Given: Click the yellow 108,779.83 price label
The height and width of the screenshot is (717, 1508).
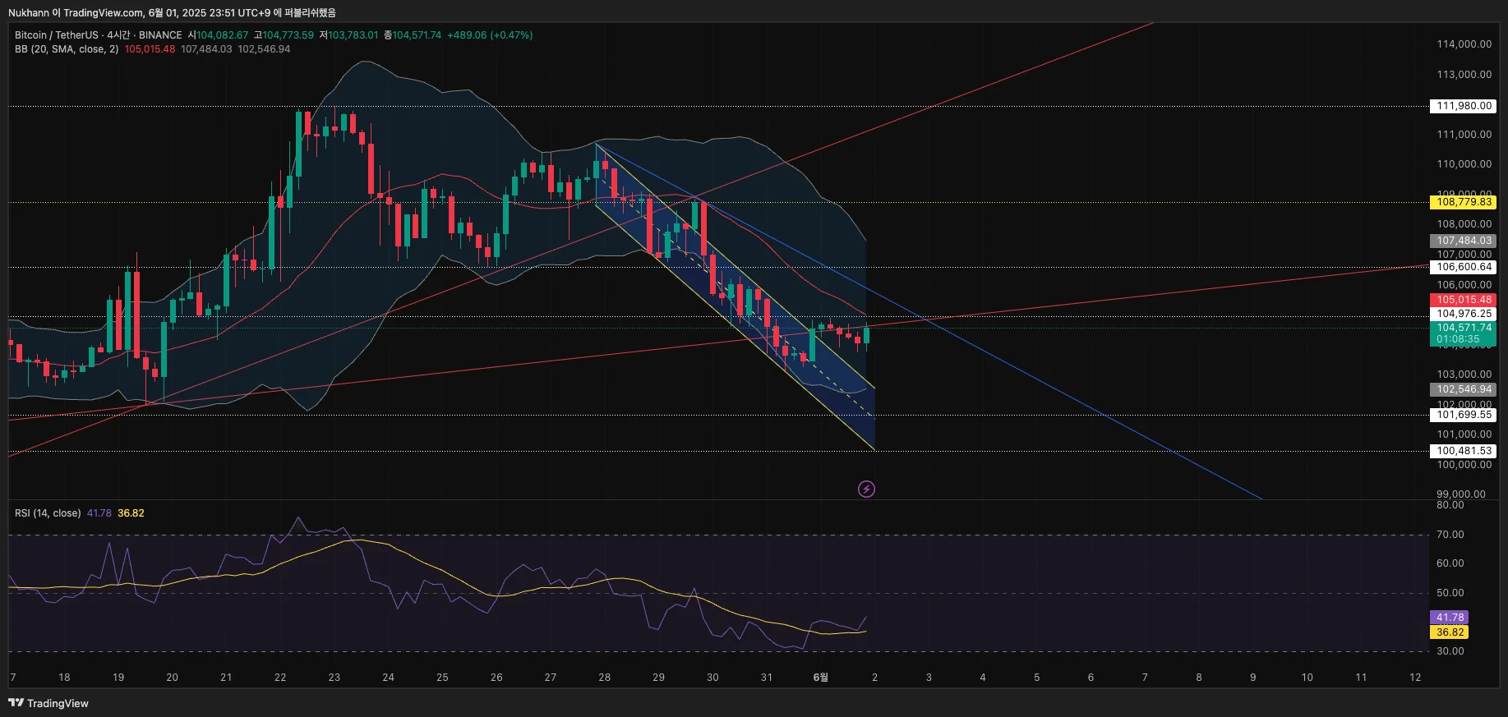Looking at the screenshot, I should click(1463, 202).
